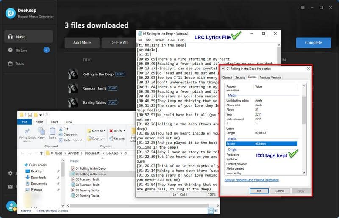Open Notepad Format menu

(x=159, y=40)
